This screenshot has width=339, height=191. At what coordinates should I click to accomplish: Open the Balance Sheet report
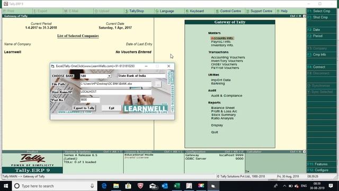(x=222, y=108)
